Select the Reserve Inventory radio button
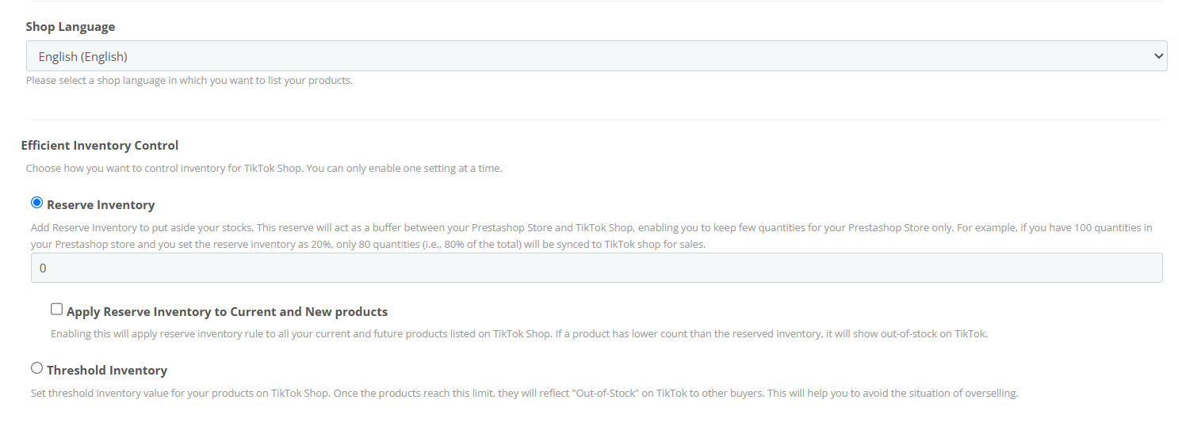The image size is (1178, 430). 36,203
